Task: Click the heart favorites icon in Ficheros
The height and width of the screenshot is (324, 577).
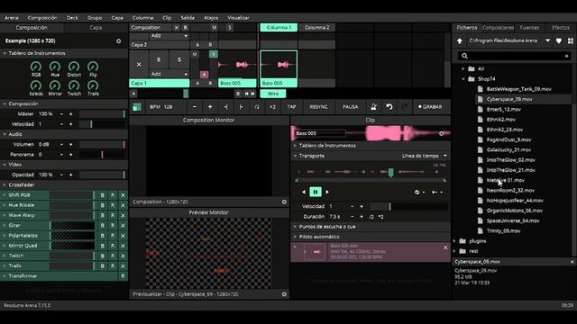Action: (x=559, y=40)
